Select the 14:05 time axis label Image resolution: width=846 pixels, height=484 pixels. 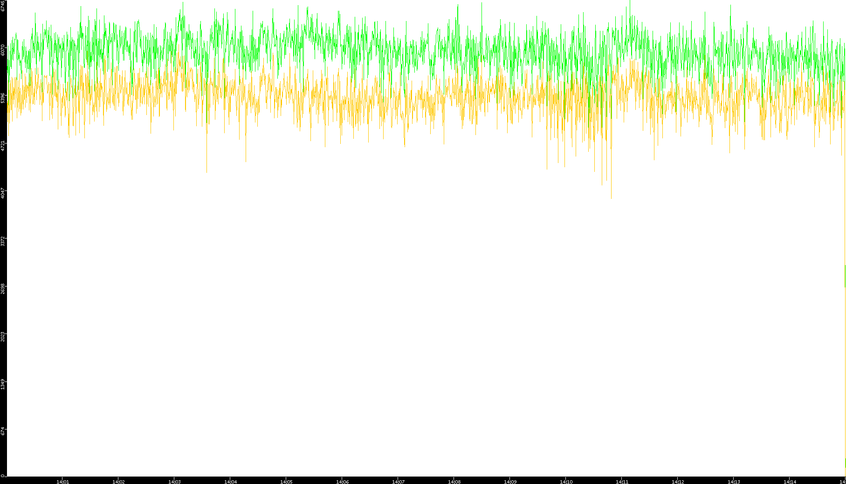286,482
